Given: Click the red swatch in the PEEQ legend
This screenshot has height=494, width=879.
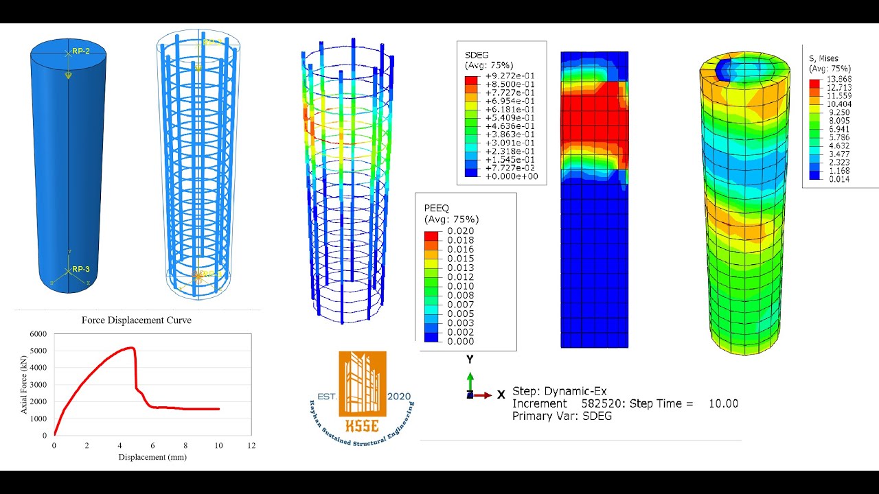Looking at the screenshot, I should (x=431, y=236).
